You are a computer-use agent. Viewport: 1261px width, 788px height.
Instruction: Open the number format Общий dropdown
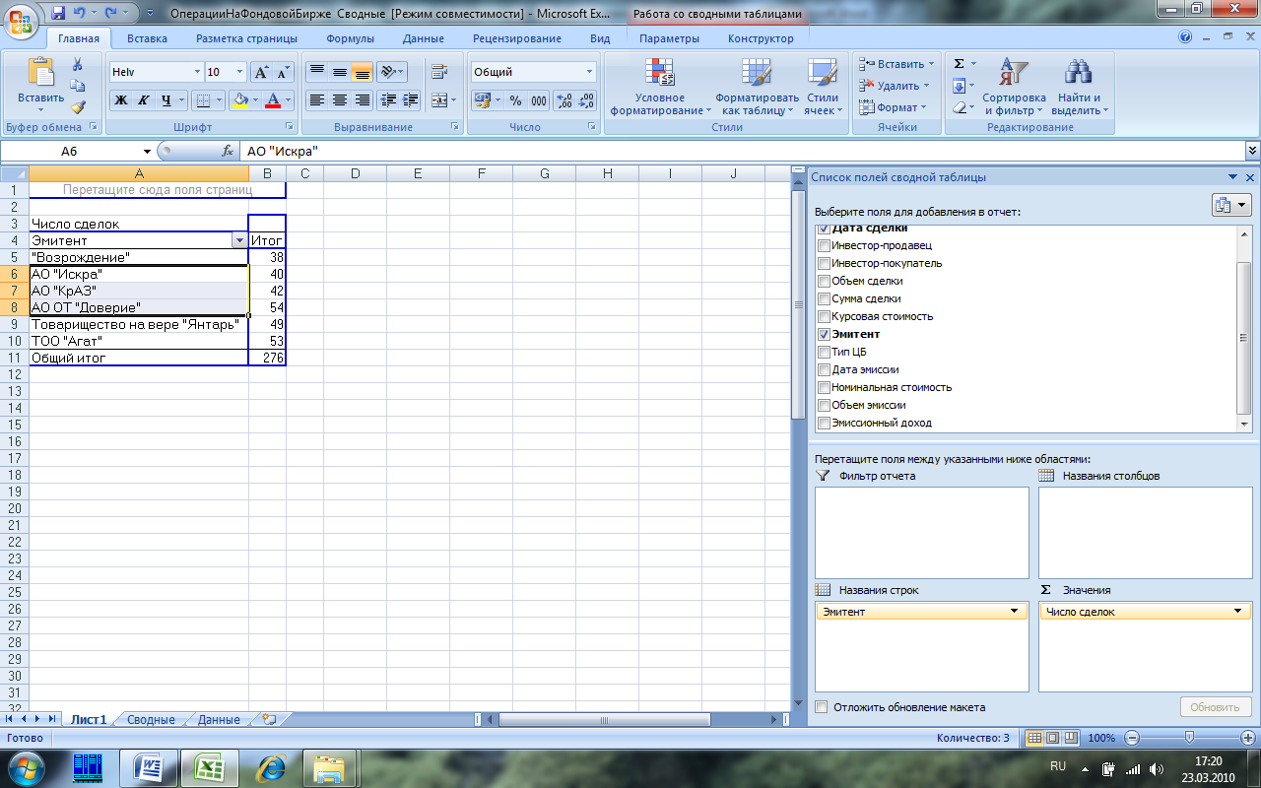(590, 72)
